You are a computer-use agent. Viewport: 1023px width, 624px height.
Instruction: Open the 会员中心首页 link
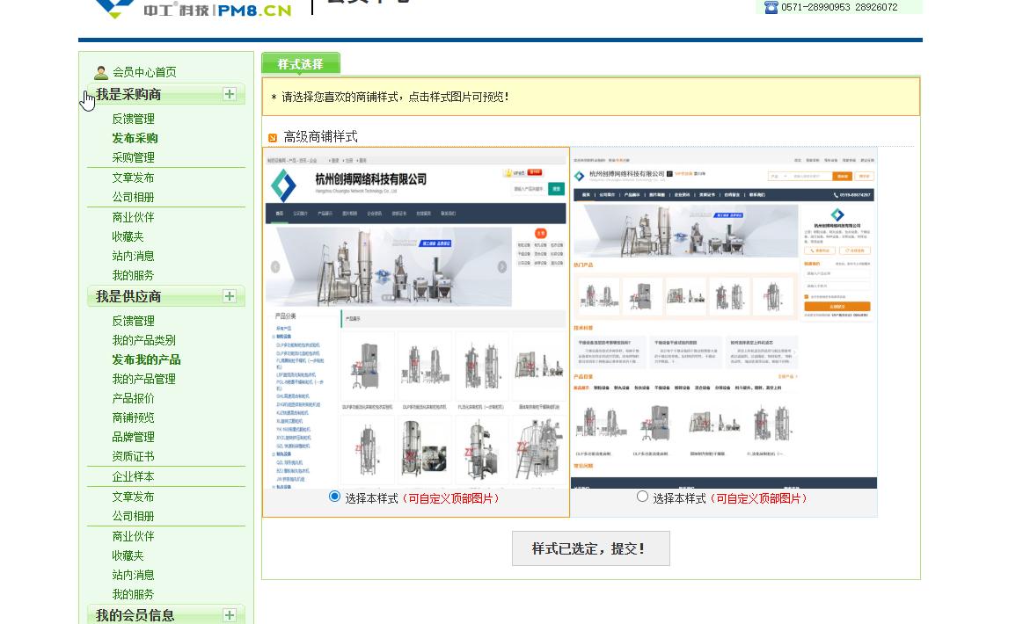click(x=144, y=72)
